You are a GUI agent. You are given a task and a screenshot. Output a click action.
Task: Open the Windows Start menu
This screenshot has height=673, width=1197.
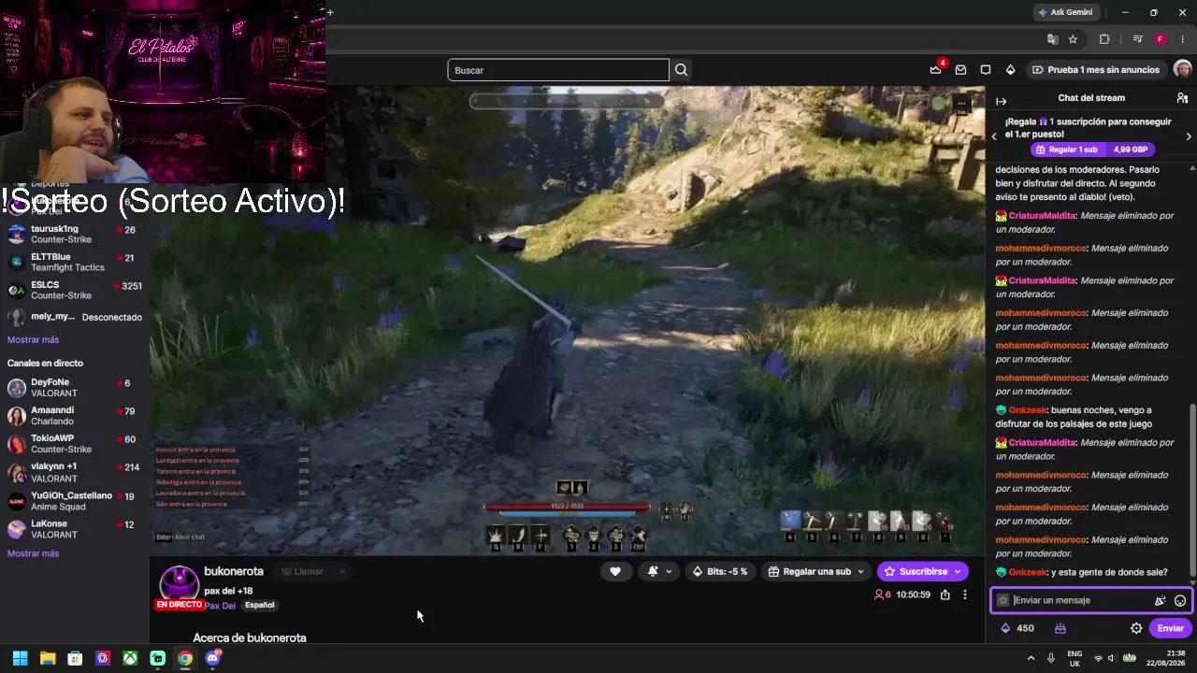click(x=20, y=658)
